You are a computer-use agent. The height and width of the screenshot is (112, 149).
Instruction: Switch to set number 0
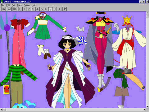pos(20,9)
